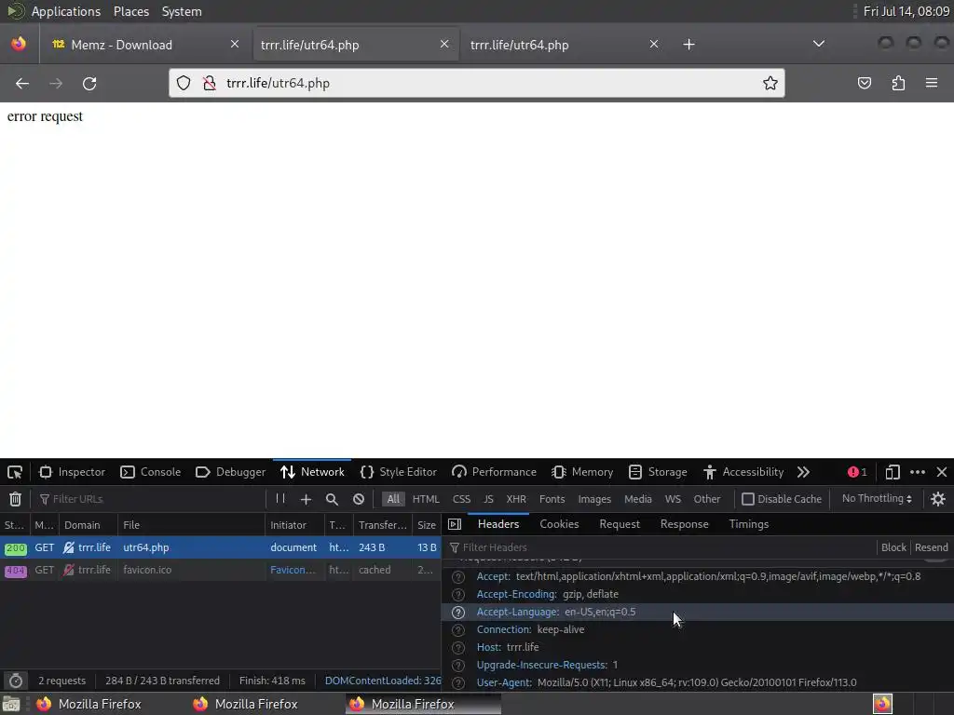Open help for User-Agent header
This screenshot has width=954, height=715.
(458, 682)
